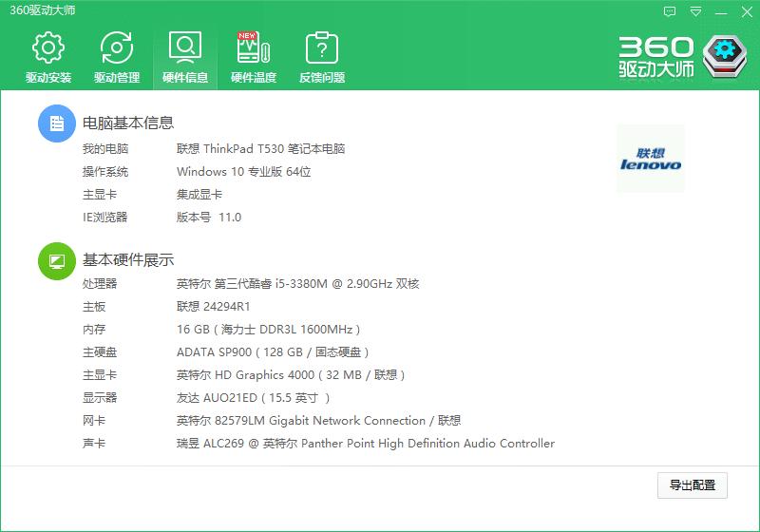Click the 处理器 label
Viewport: 760px width, 532px height.
100,283
